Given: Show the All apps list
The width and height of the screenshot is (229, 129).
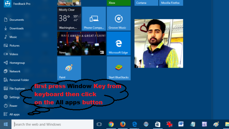Looking at the screenshot, I should click(x=12, y=115).
